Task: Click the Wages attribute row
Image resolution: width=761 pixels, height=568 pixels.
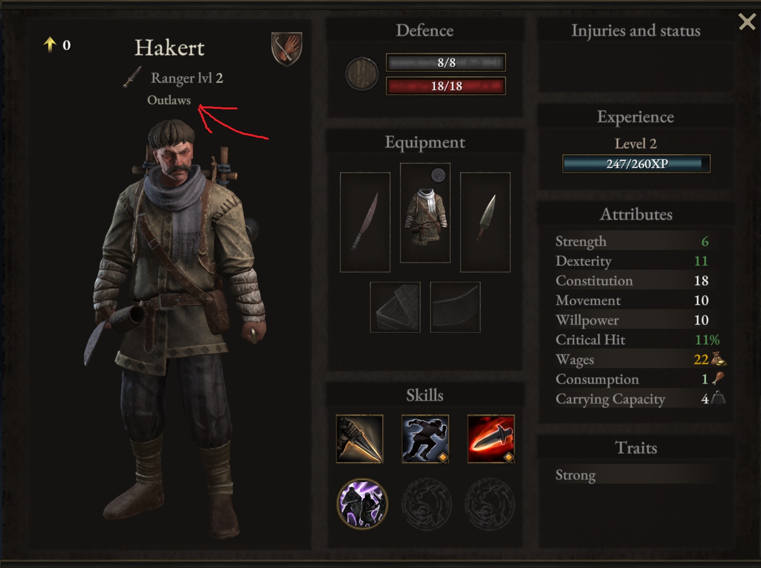Action: [x=639, y=359]
